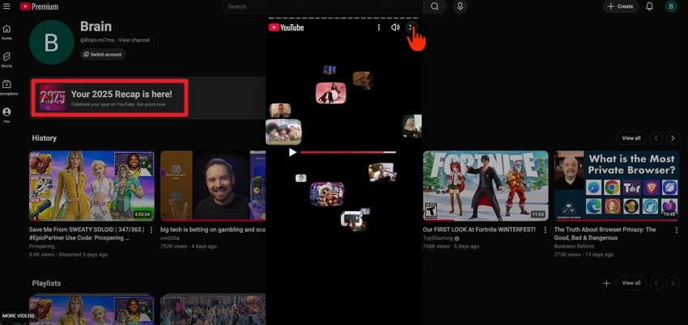This screenshot has width=688, height=325.
Task: Open the notifications bell
Action: click(649, 6)
